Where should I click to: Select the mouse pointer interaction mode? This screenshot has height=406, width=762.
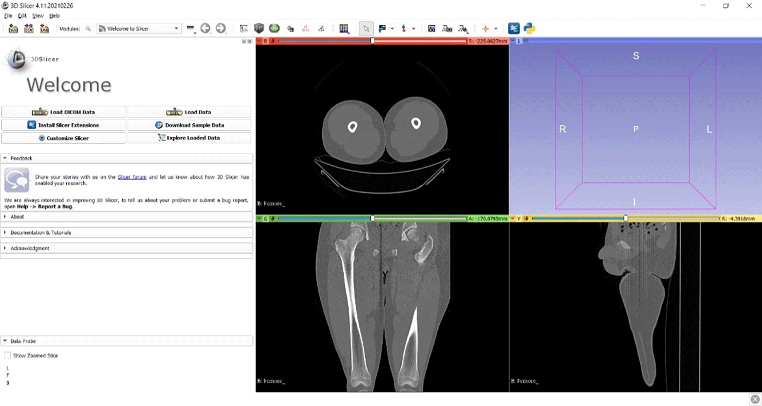pos(366,29)
